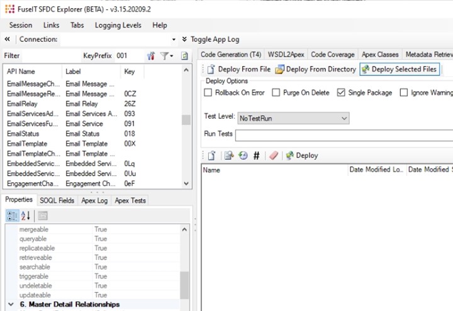The width and height of the screenshot is (453, 311).
Task: Click the properties grid scrollbar up arrow
Action: tap(184, 229)
